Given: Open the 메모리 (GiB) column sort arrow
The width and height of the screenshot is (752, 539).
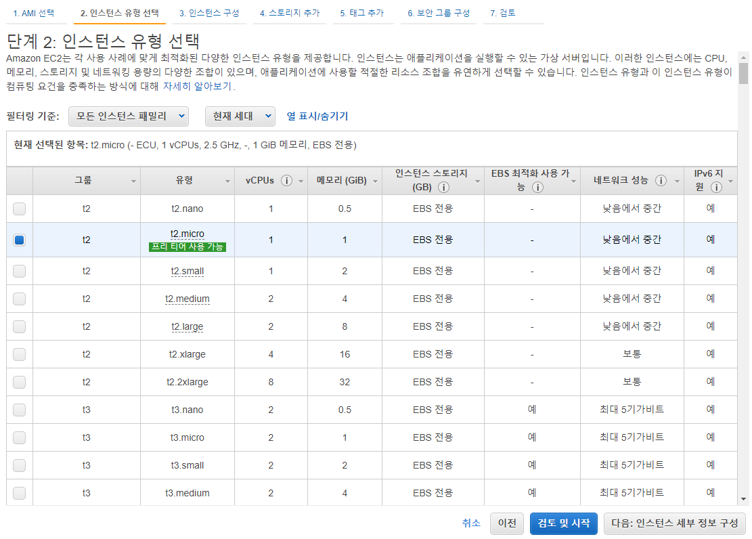Looking at the screenshot, I should [376, 181].
